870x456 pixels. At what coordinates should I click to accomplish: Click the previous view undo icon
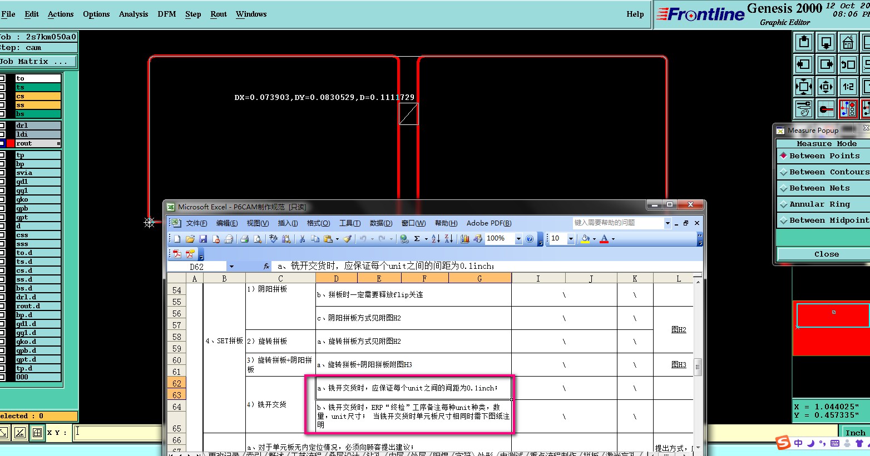pos(848,64)
